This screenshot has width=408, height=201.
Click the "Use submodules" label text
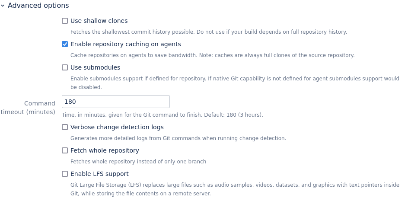pos(95,67)
